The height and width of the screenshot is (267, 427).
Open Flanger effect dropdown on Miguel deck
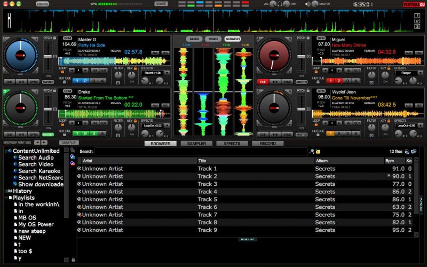click(x=420, y=73)
